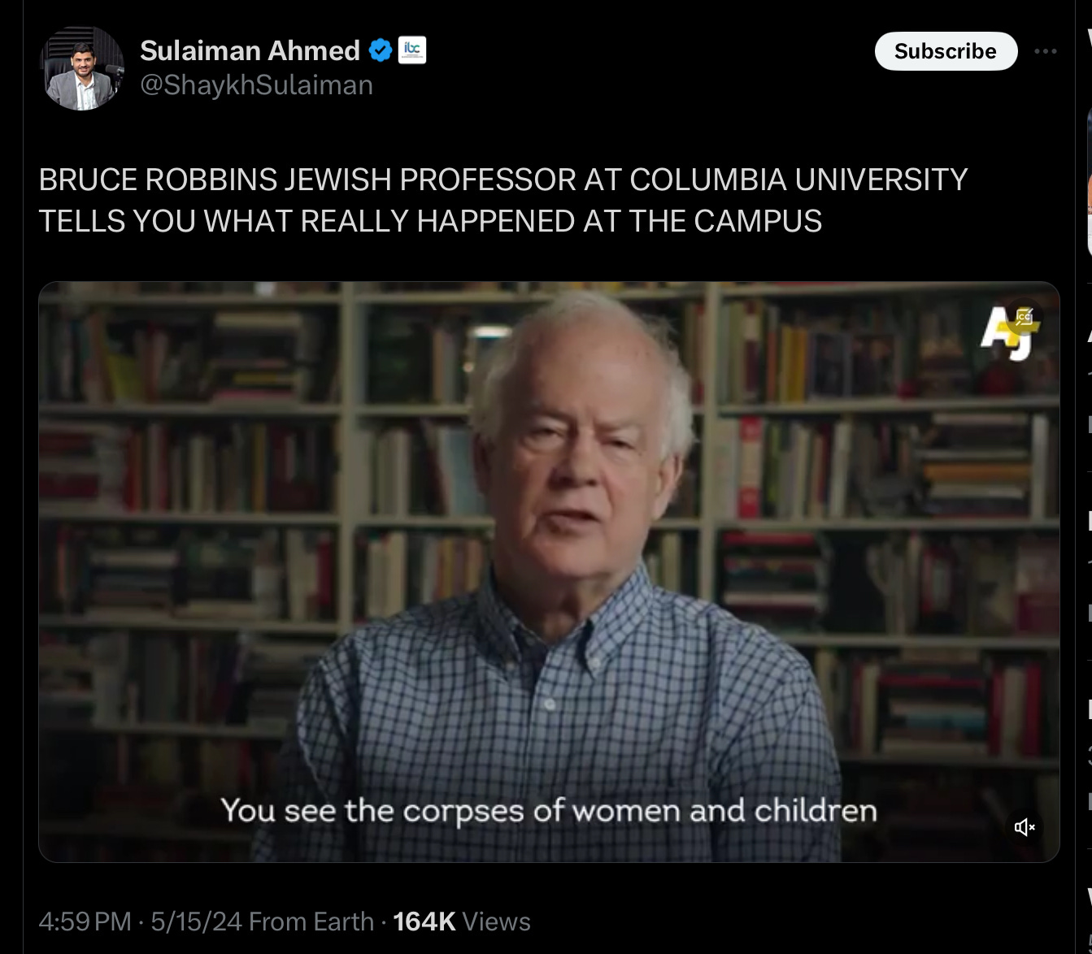Viewport: 1092px width, 954px height.
Task: Click the professor's face in the video
Action: pos(579,455)
